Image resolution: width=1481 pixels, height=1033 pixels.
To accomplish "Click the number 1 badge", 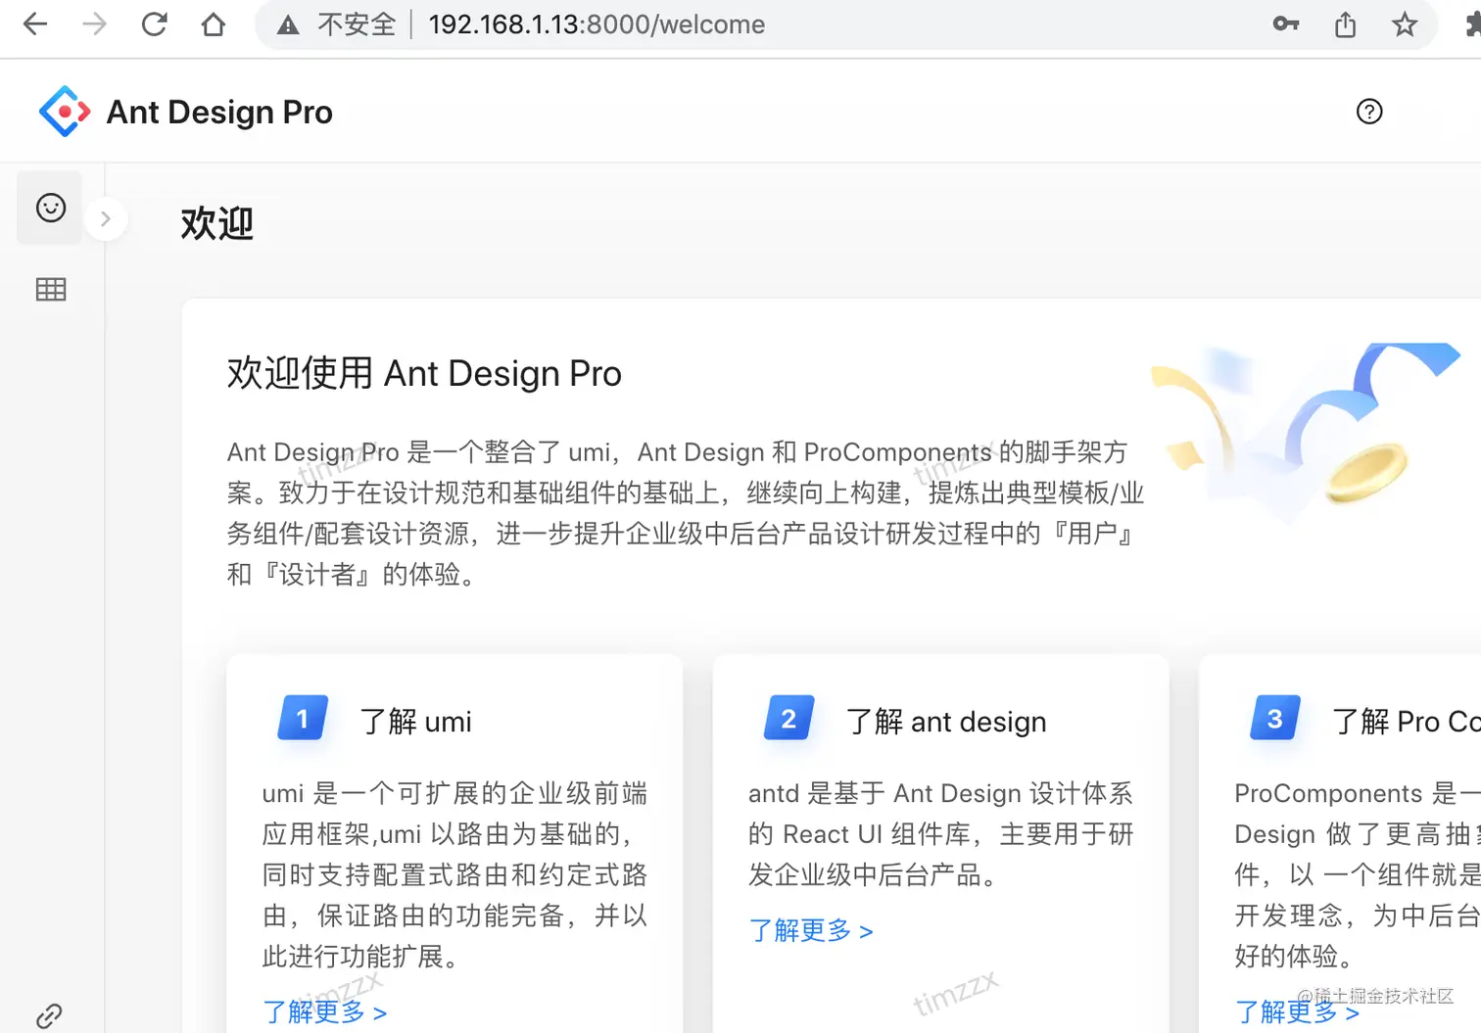I will tap(303, 720).
